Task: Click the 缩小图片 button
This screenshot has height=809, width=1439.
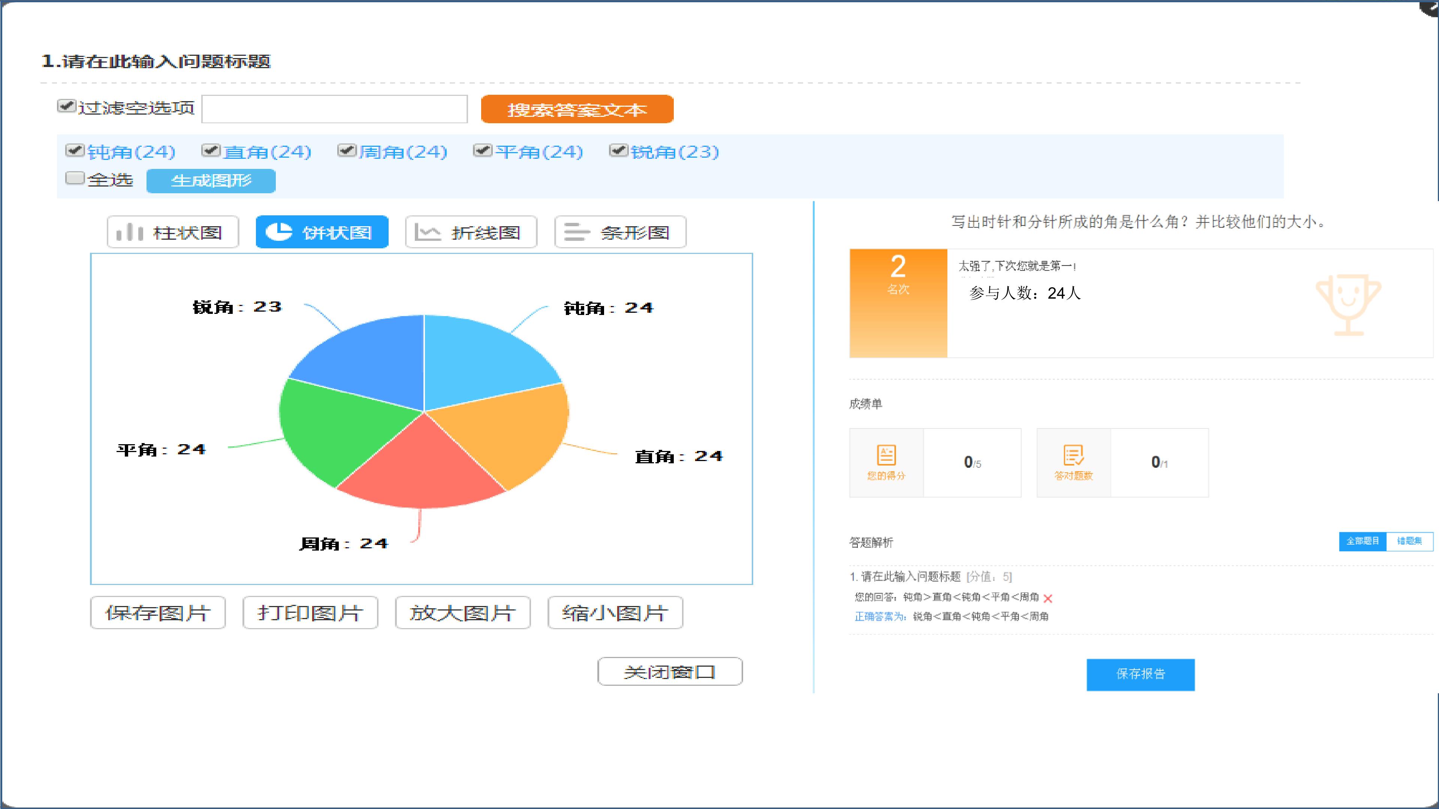Action: coord(615,612)
